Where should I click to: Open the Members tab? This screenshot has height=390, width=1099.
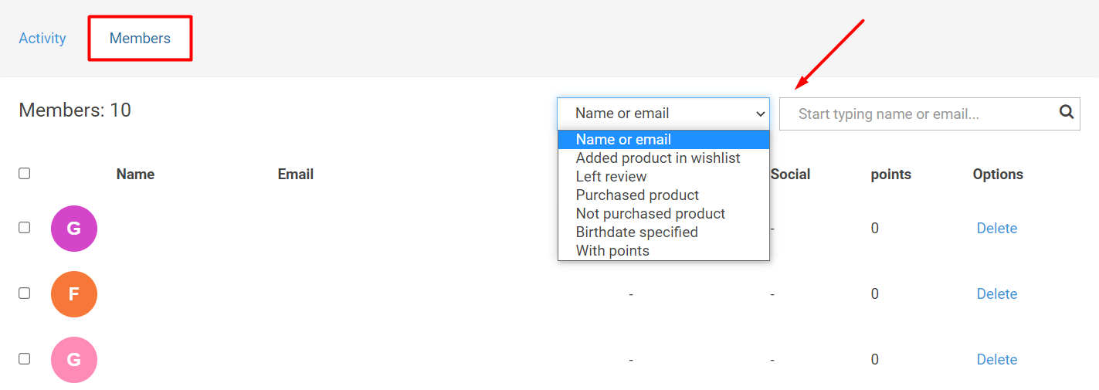tap(140, 38)
